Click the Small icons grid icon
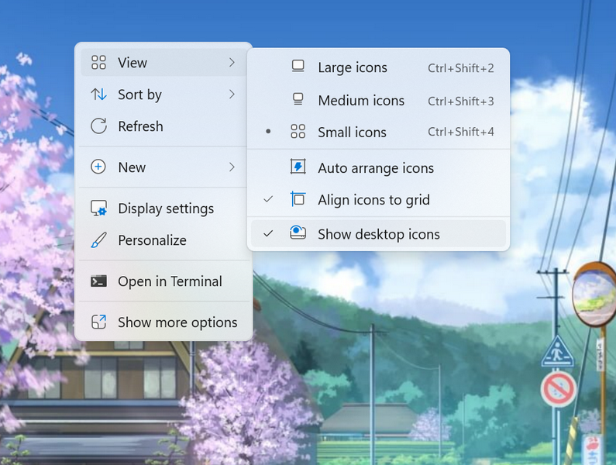This screenshot has height=465, width=616. (x=298, y=132)
